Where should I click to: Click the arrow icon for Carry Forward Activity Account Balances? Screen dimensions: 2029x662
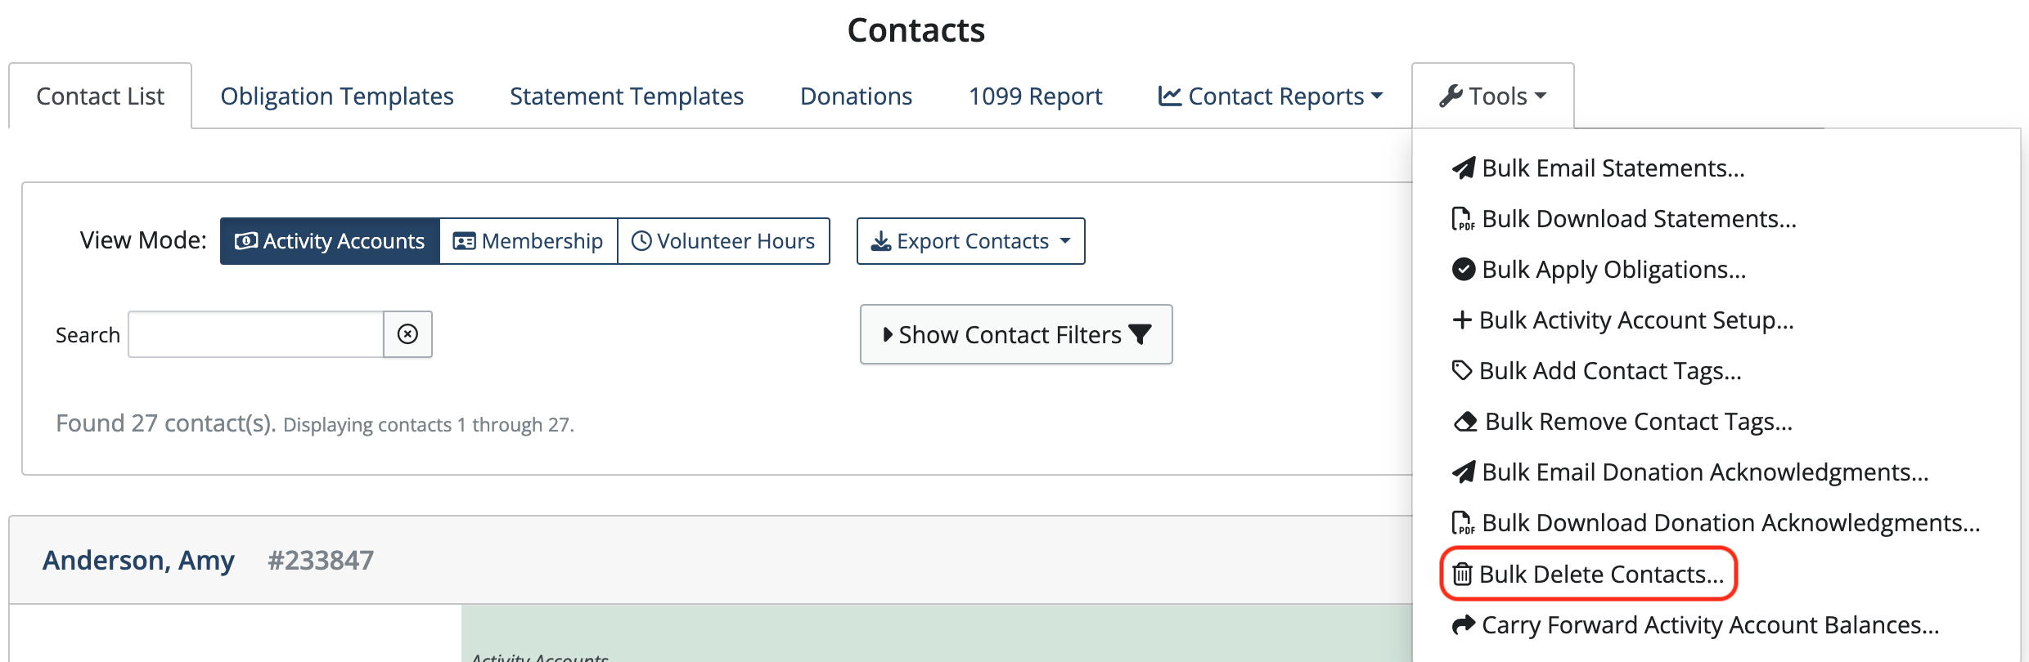point(1463,625)
